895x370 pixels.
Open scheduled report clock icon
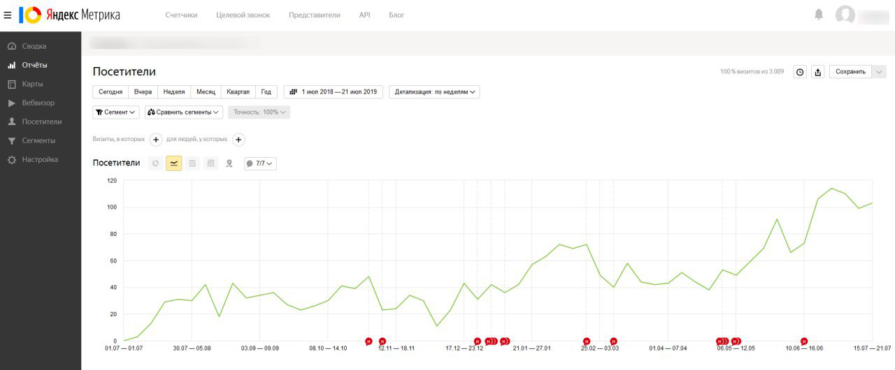tap(800, 72)
